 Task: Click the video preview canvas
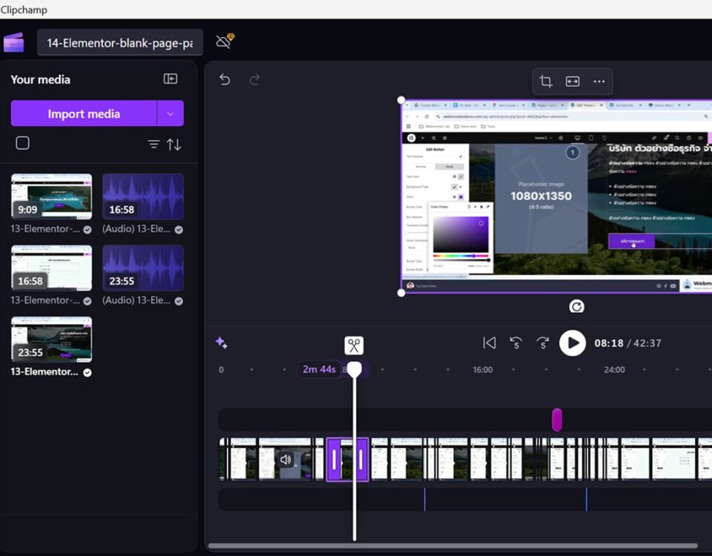(557, 196)
